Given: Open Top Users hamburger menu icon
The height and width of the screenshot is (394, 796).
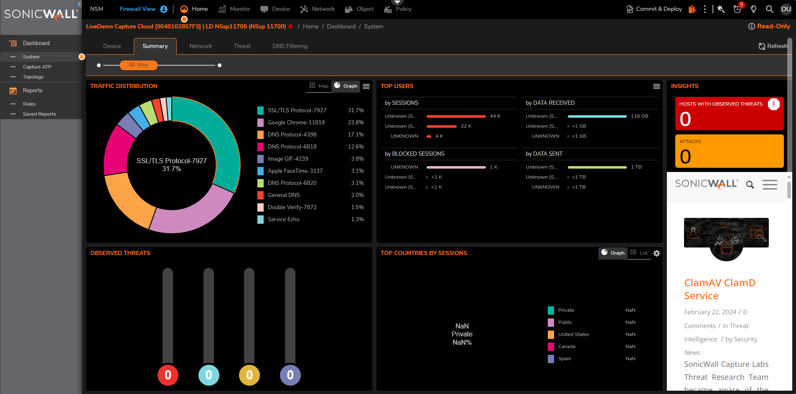Looking at the screenshot, I should click(657, 86).
